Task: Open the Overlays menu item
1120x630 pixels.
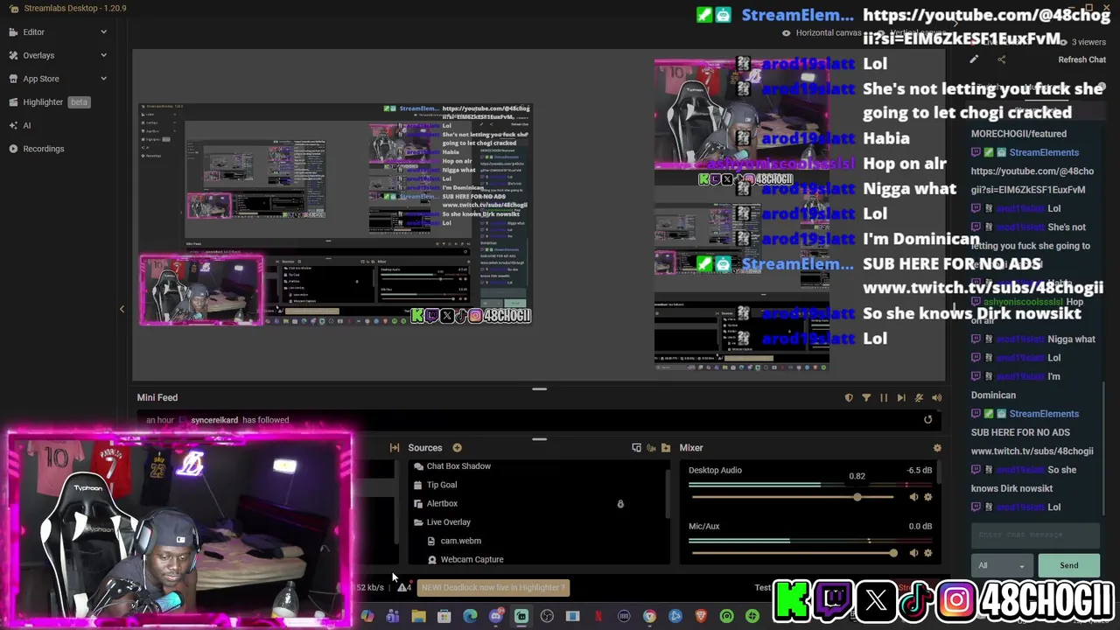Action: pyautogui.click(x=38, y=55)
